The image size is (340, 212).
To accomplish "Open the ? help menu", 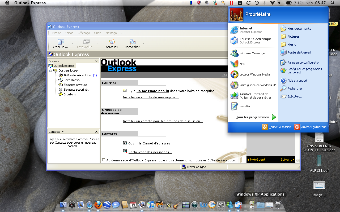I will pyautogui.click(x=121, y=33).
